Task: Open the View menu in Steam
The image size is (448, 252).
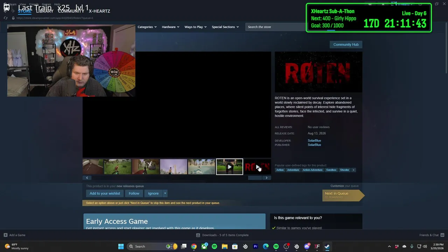Action: (x=23, y=5)
